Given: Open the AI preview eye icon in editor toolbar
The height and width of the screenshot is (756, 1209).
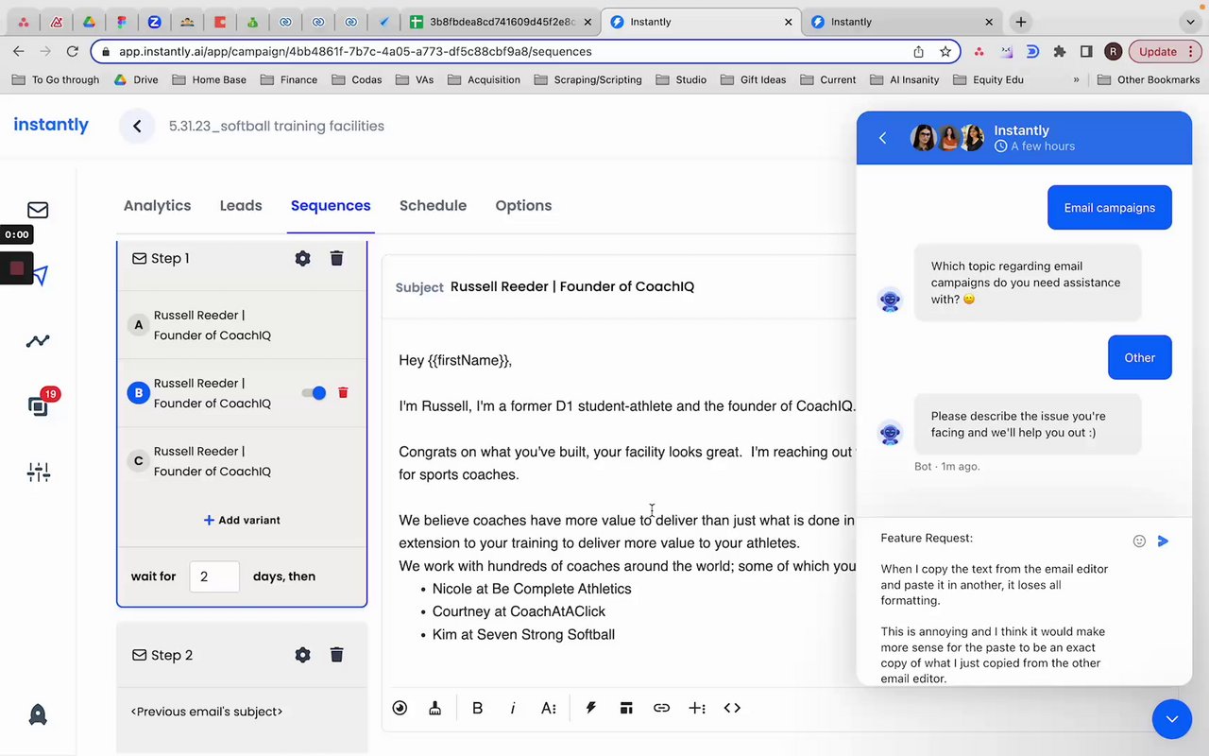Looking at the screenshot, I should [400, 708].
